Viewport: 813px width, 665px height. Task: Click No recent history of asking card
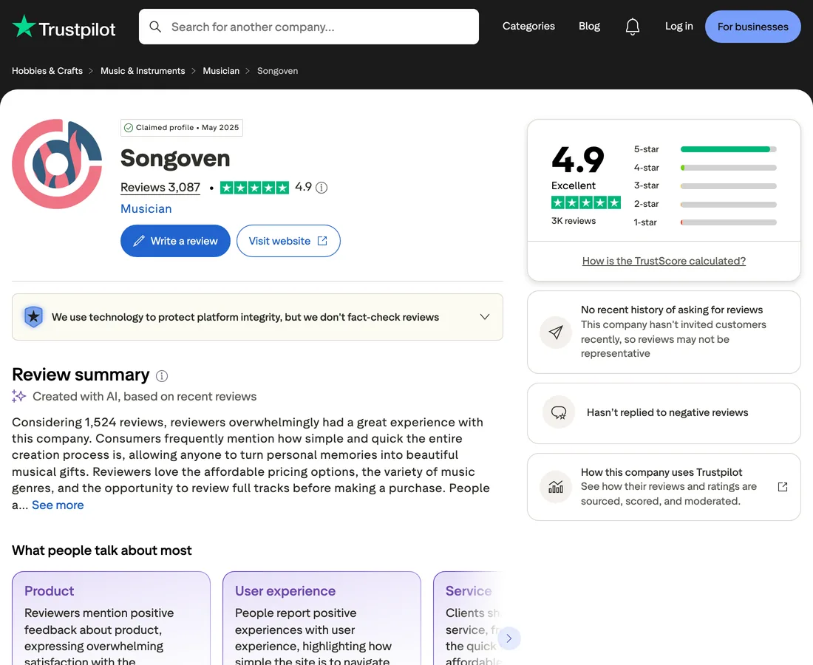click(x=664, y=332)
